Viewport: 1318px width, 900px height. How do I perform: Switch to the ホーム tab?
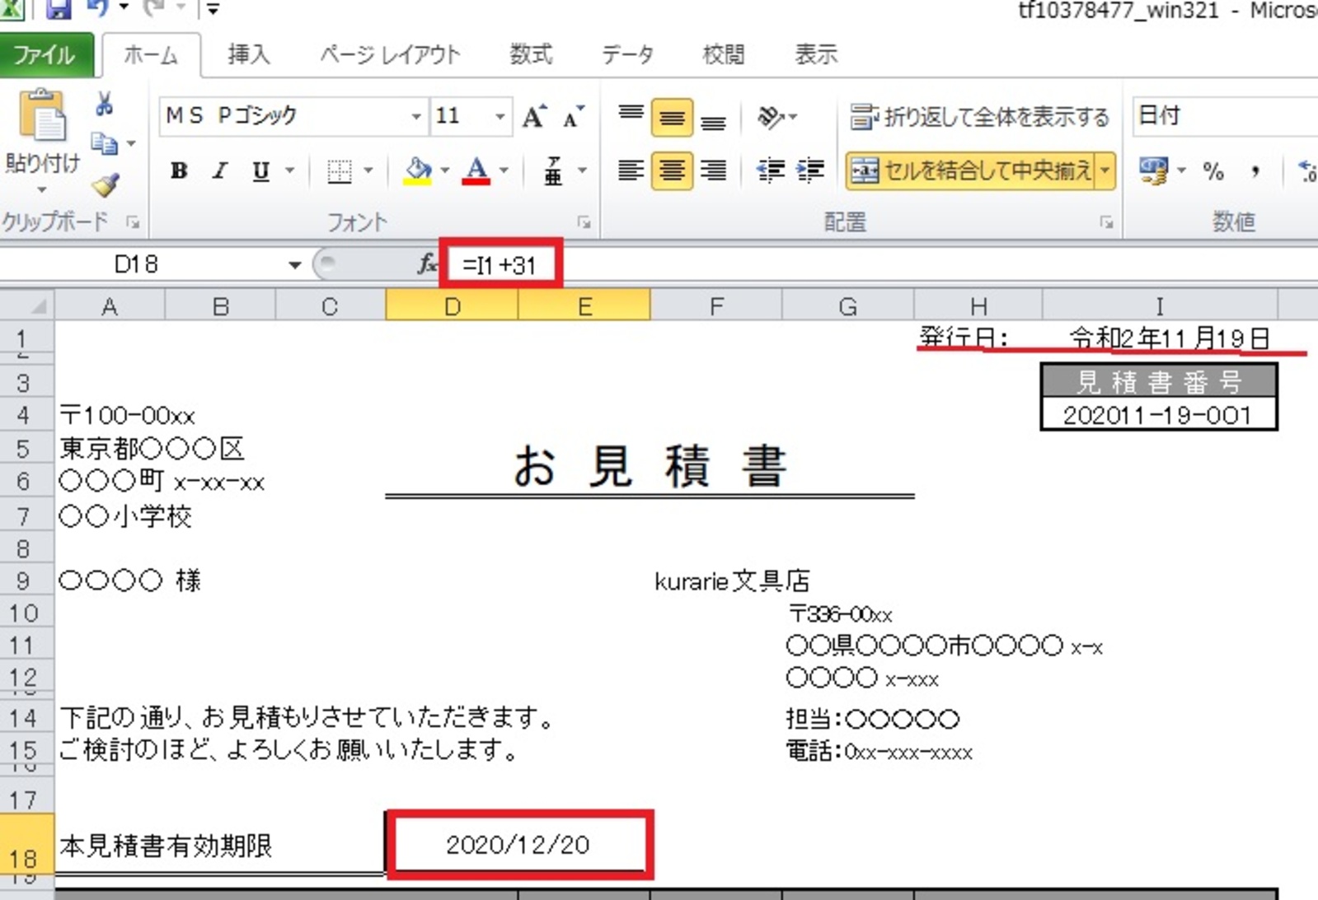tap(151, 55)
